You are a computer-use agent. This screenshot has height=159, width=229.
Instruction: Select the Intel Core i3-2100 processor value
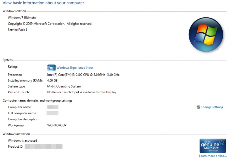(x=83, y=75)
